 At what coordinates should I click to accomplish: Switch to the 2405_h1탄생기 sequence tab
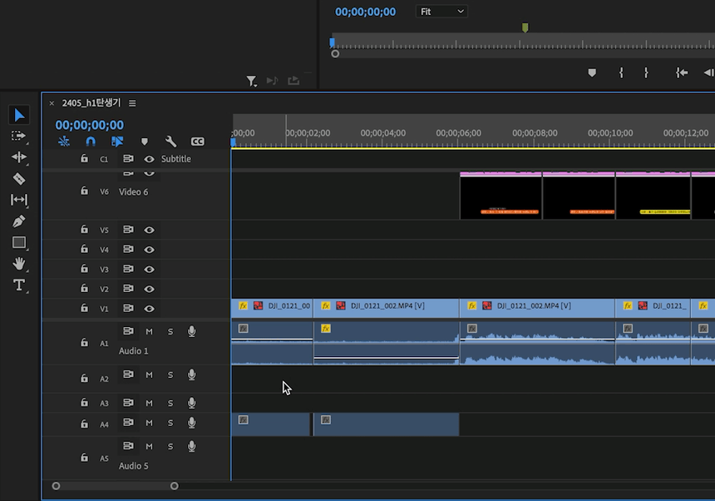point(91,103)
